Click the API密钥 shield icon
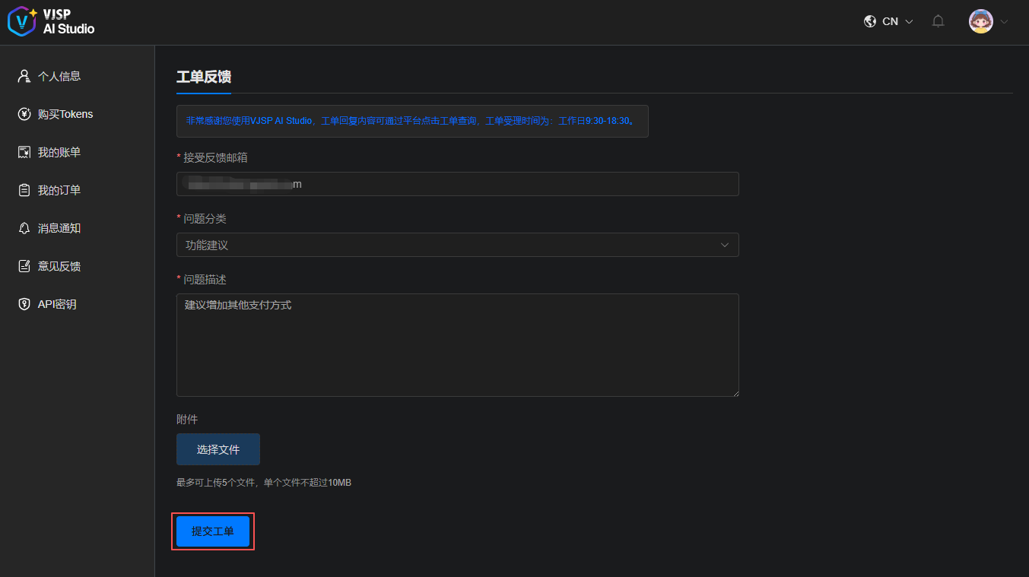This screenshot has height=577, width=1029. (x=24, y=304)
